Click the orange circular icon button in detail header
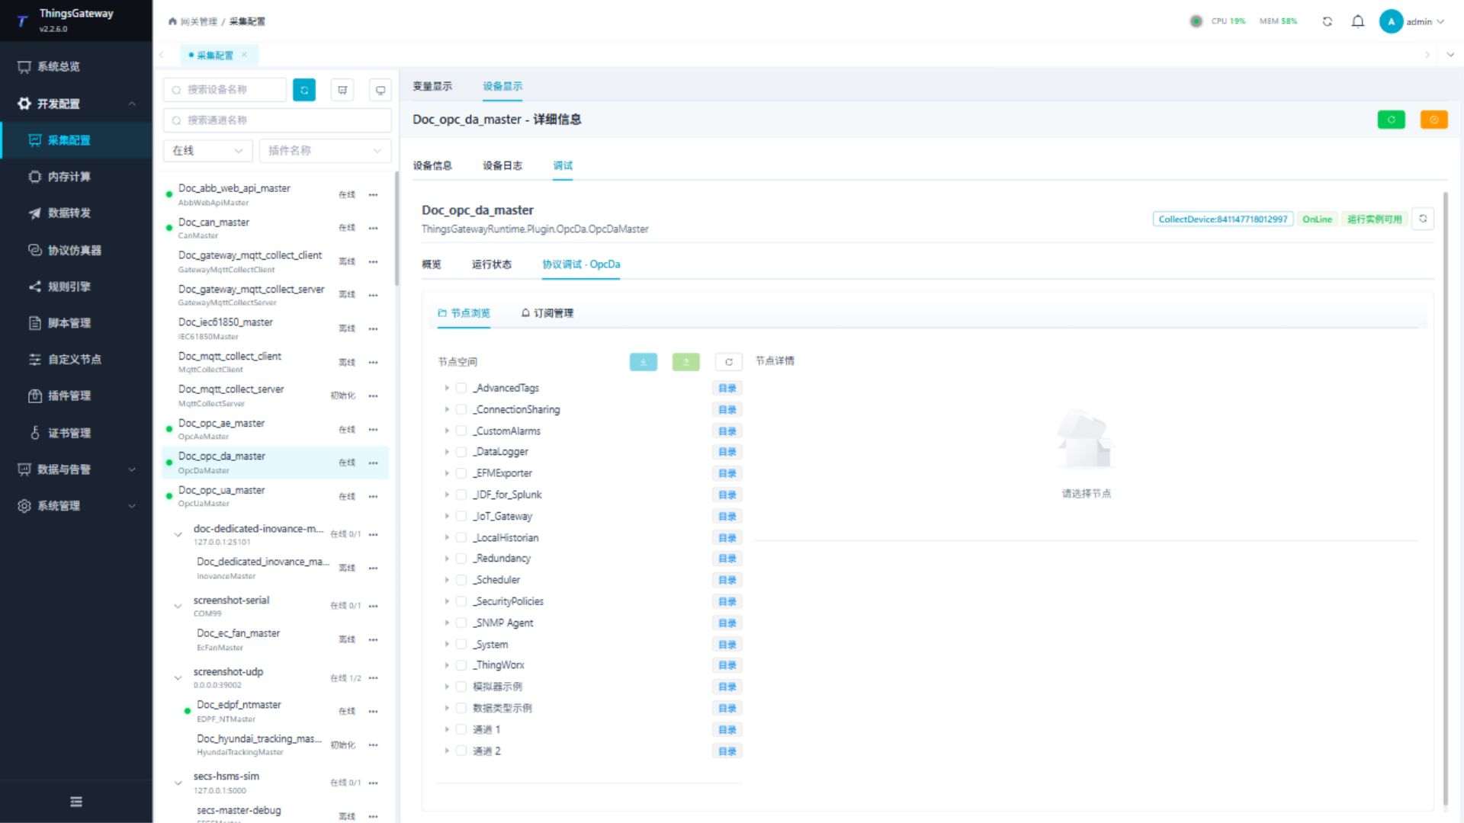This screenshot has height=823, width=1464. (x=1433, y=120)
